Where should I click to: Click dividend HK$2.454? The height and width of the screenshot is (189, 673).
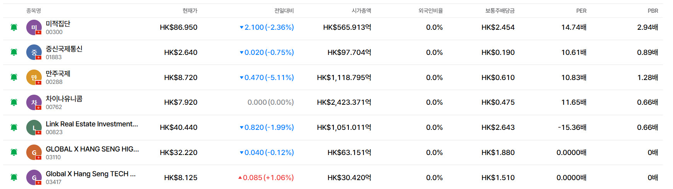point(498,27)
